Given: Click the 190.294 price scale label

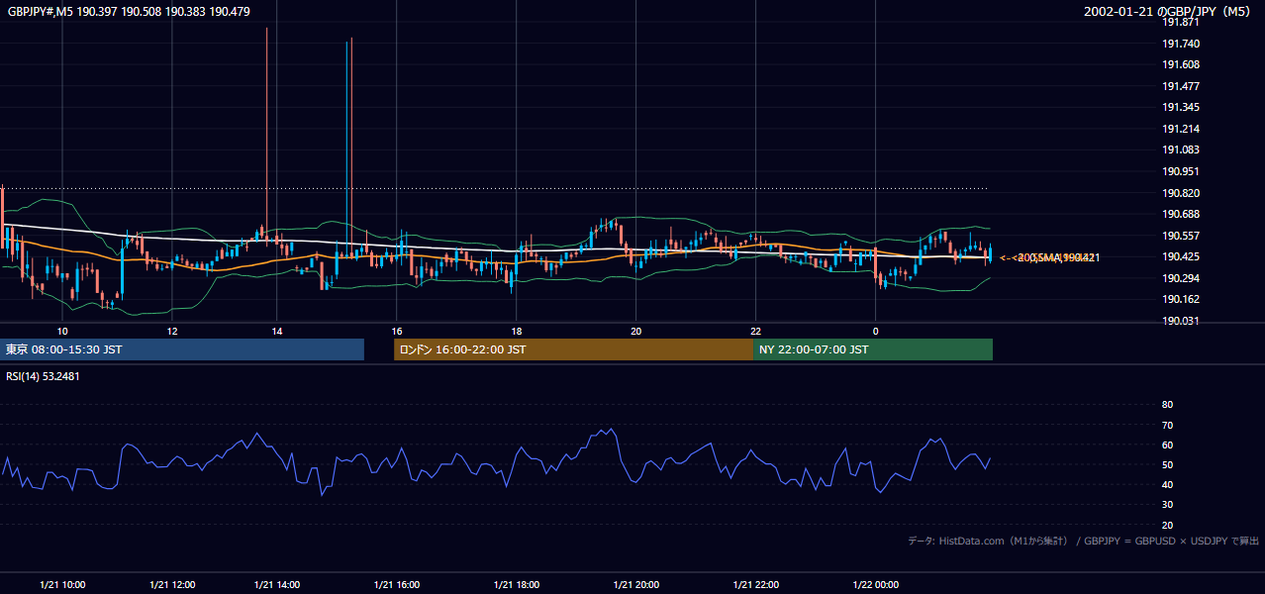Looking at the screenshot, I should click(x=1180, y=278).
